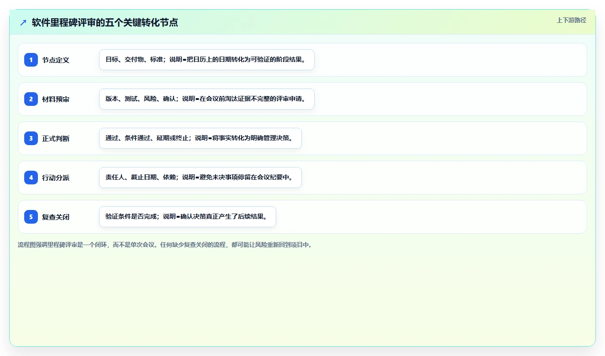
Task: Select step badge number 5
Action: tap(31, 217)
